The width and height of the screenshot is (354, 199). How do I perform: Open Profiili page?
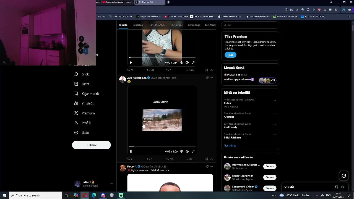[82, 123]
